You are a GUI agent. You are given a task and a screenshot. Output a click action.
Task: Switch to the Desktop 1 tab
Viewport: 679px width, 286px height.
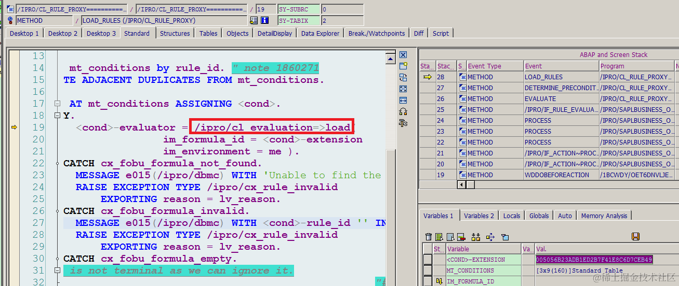[24, 33]
